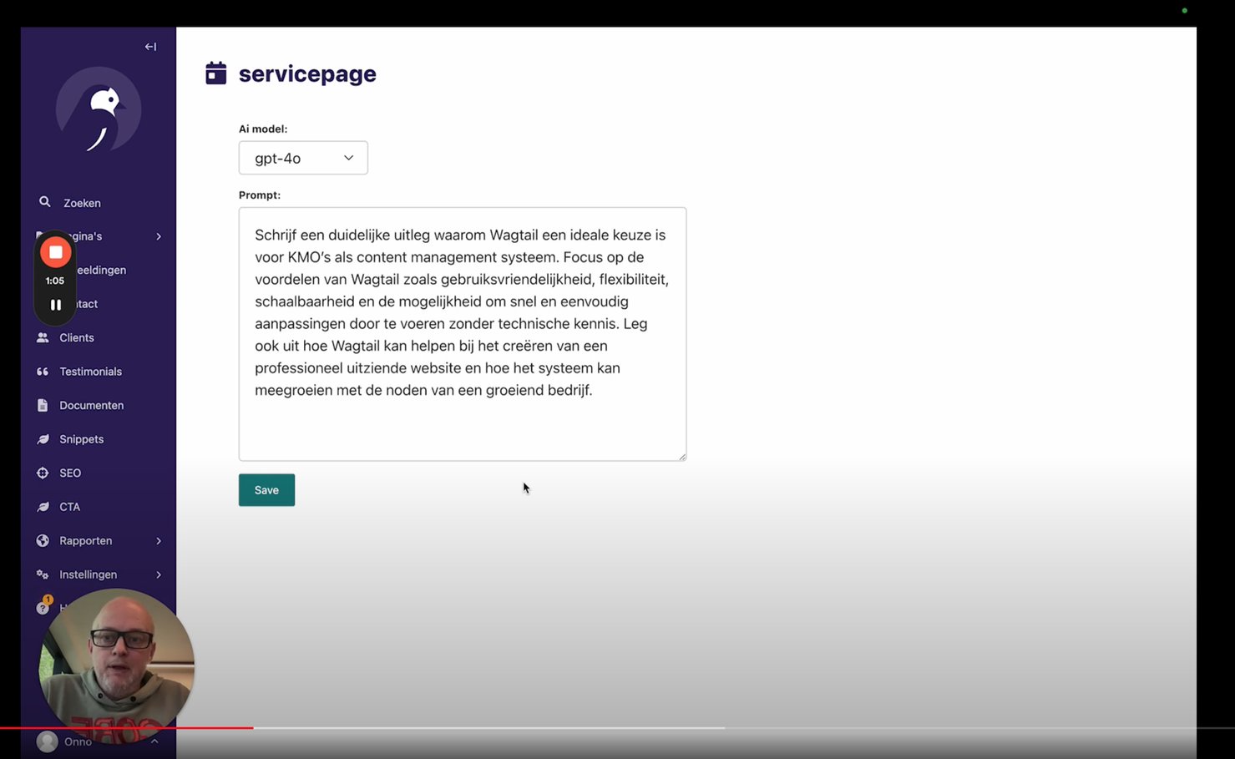Image resolution: width=1235 pixels, height=759 pixels.
Task: Seek on the video progress bar
Action: pos(617,728)
